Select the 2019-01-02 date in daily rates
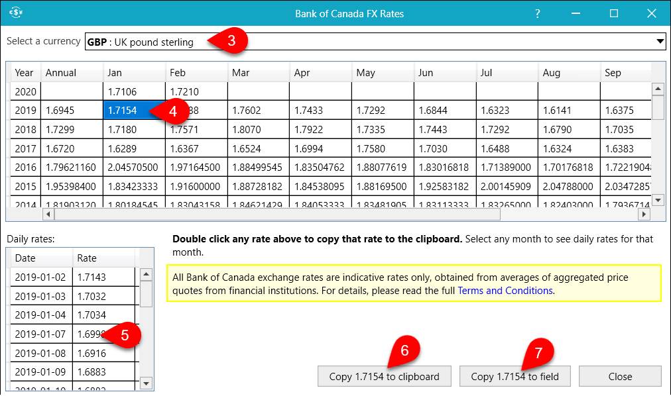Screen dimensions: 671x396 (x=42, y=277)
